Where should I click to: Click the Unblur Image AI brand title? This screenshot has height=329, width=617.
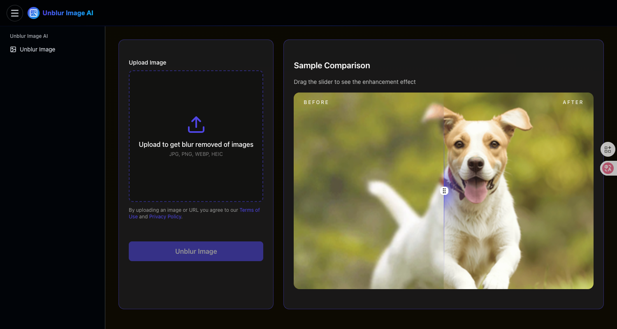click(68, 13)
